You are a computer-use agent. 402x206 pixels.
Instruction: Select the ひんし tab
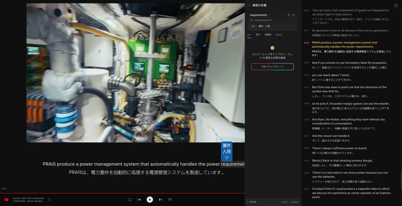(279, 35)
